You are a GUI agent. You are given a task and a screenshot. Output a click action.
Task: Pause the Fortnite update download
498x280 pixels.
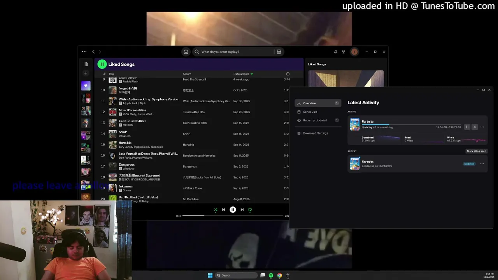point(467,127)
